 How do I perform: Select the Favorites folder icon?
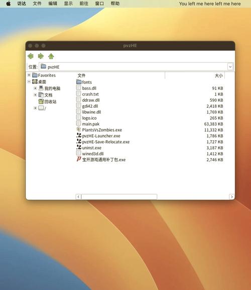35,75
